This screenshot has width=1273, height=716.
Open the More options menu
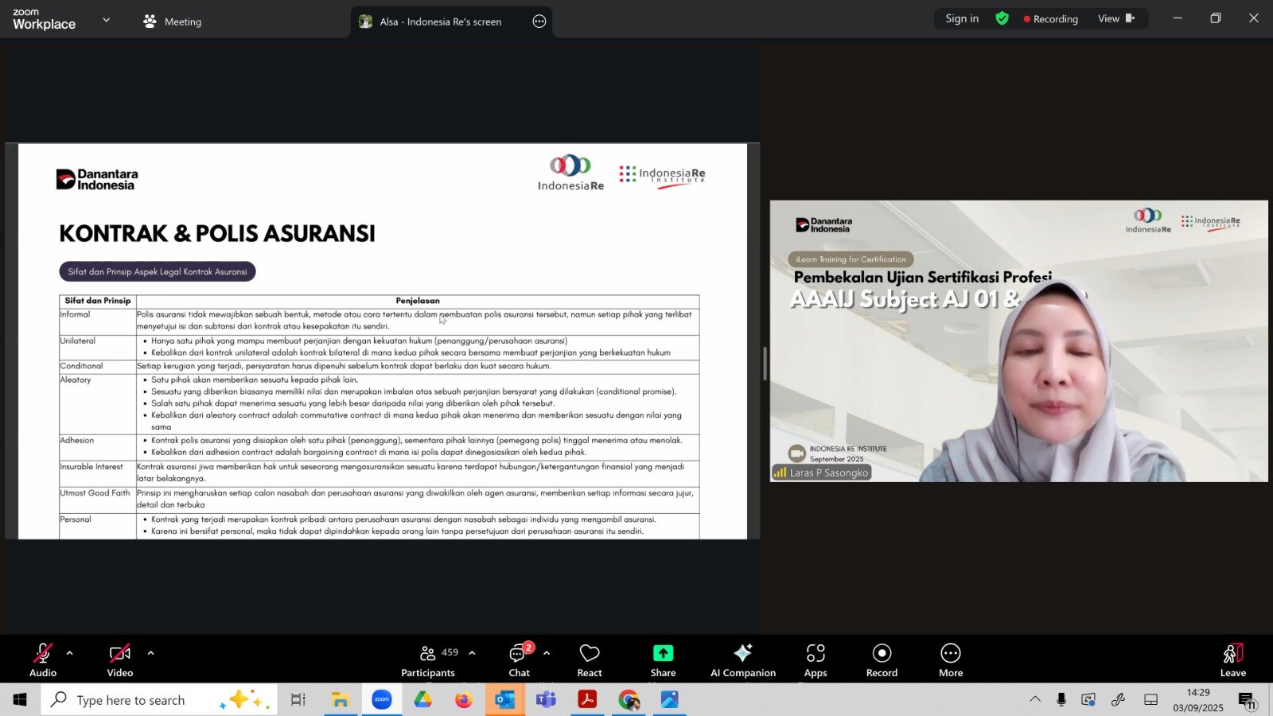click(951, 660)
